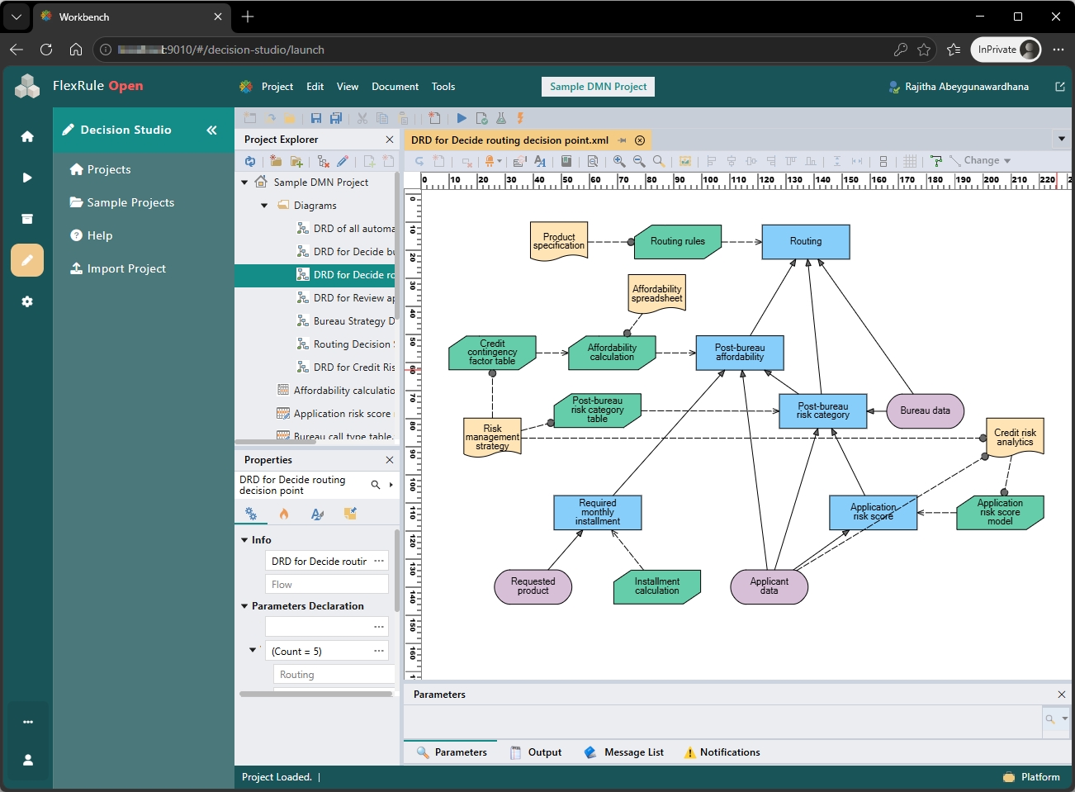
Task: Click Import Project link
Action: coord(118,268)
